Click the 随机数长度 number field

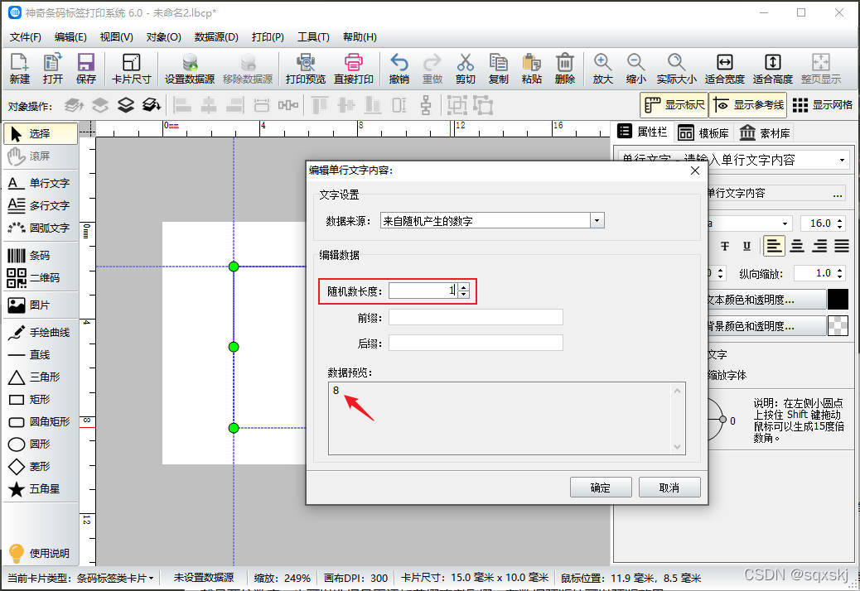(423, 291)
